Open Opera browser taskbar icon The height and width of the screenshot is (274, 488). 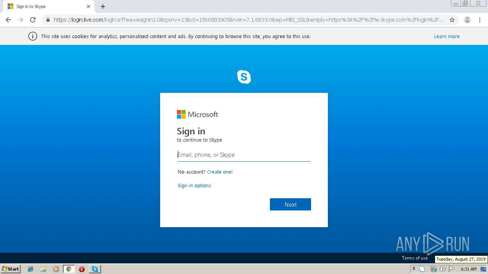pyautogui.click(x=82, y=269)
